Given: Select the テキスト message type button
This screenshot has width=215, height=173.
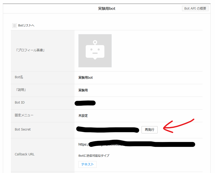Looking at the screenshot, I should click(x=88, y=164).
